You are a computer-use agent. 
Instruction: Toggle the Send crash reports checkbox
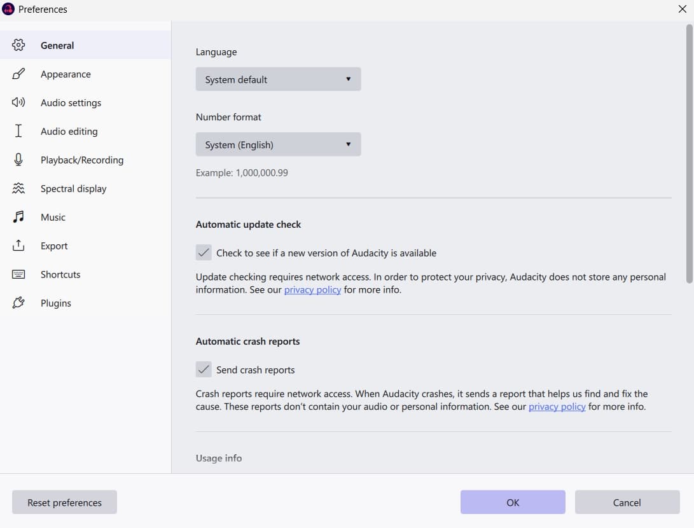[204, 370]
